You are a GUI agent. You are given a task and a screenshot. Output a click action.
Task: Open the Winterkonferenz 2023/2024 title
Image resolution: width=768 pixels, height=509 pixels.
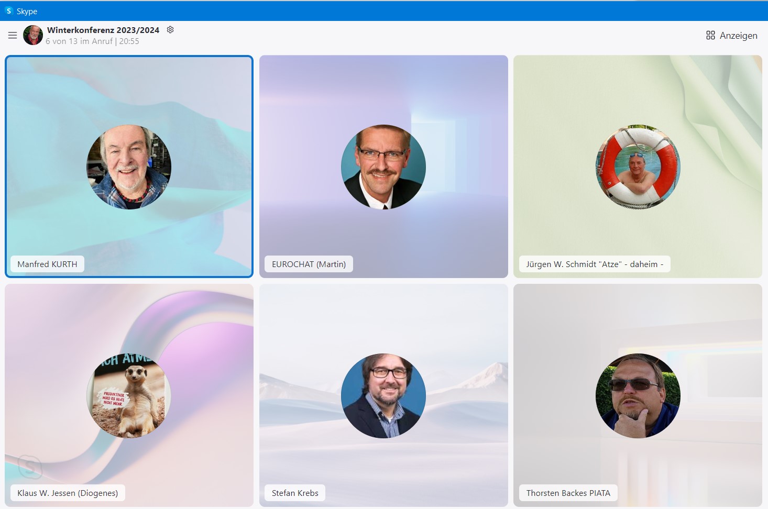(x=103, y=30)
